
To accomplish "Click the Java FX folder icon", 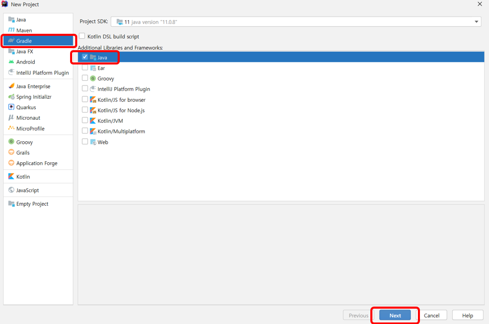I will click(x=11, y=51).
